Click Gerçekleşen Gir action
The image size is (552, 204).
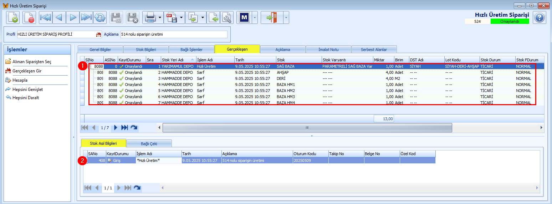coord(27,71)
